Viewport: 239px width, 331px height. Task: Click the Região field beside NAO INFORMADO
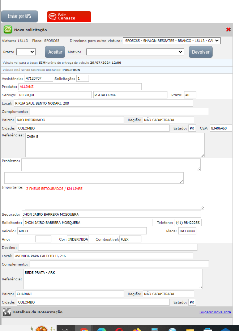[x=168, y=120]
